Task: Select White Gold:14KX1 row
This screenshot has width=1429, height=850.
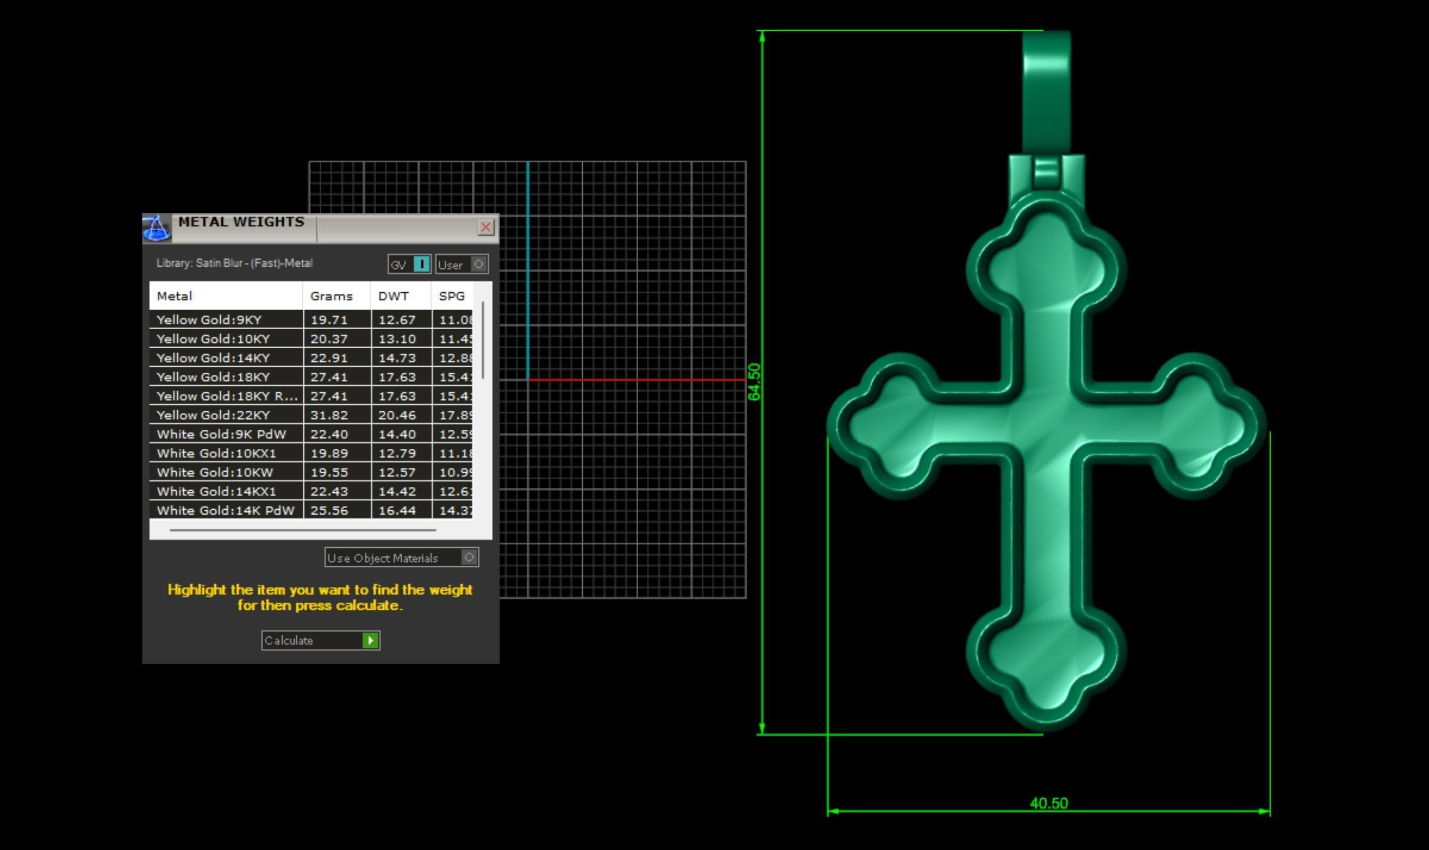Action: coord(311,492)
